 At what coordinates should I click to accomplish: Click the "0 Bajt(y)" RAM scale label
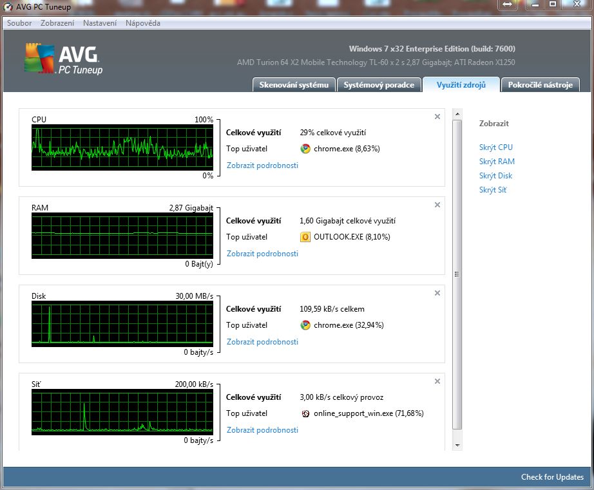pyautogui.click(x=199, y=264)
